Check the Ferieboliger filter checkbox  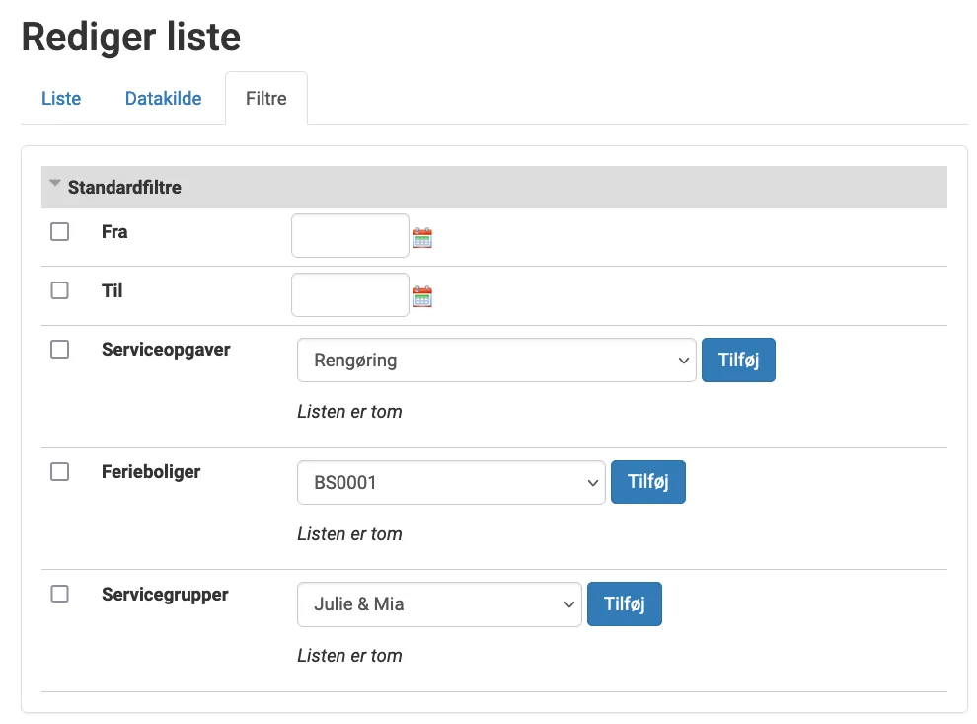[x=59, y=471]
